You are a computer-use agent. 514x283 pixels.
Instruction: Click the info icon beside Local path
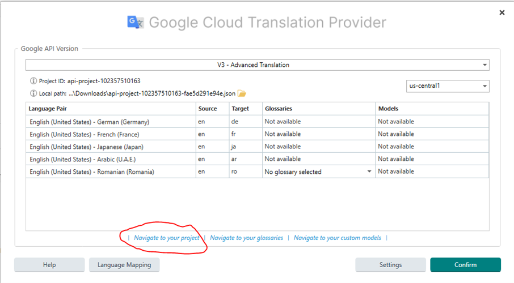(33, 93)
